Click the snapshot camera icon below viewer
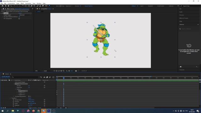The width and height of the screenshot is (201, 113). point(76,71)
